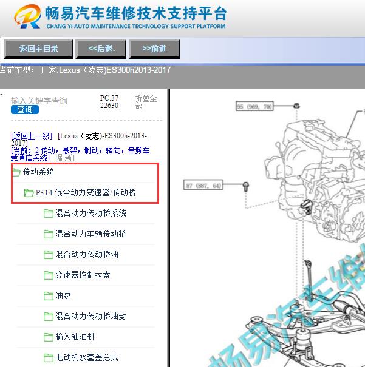
Task: Collapse the 传动系统 tree node
Action: [38, 172]
